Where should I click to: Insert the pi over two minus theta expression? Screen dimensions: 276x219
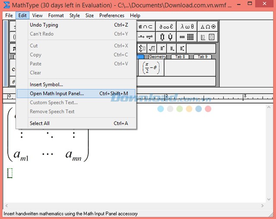pos(151,68)
